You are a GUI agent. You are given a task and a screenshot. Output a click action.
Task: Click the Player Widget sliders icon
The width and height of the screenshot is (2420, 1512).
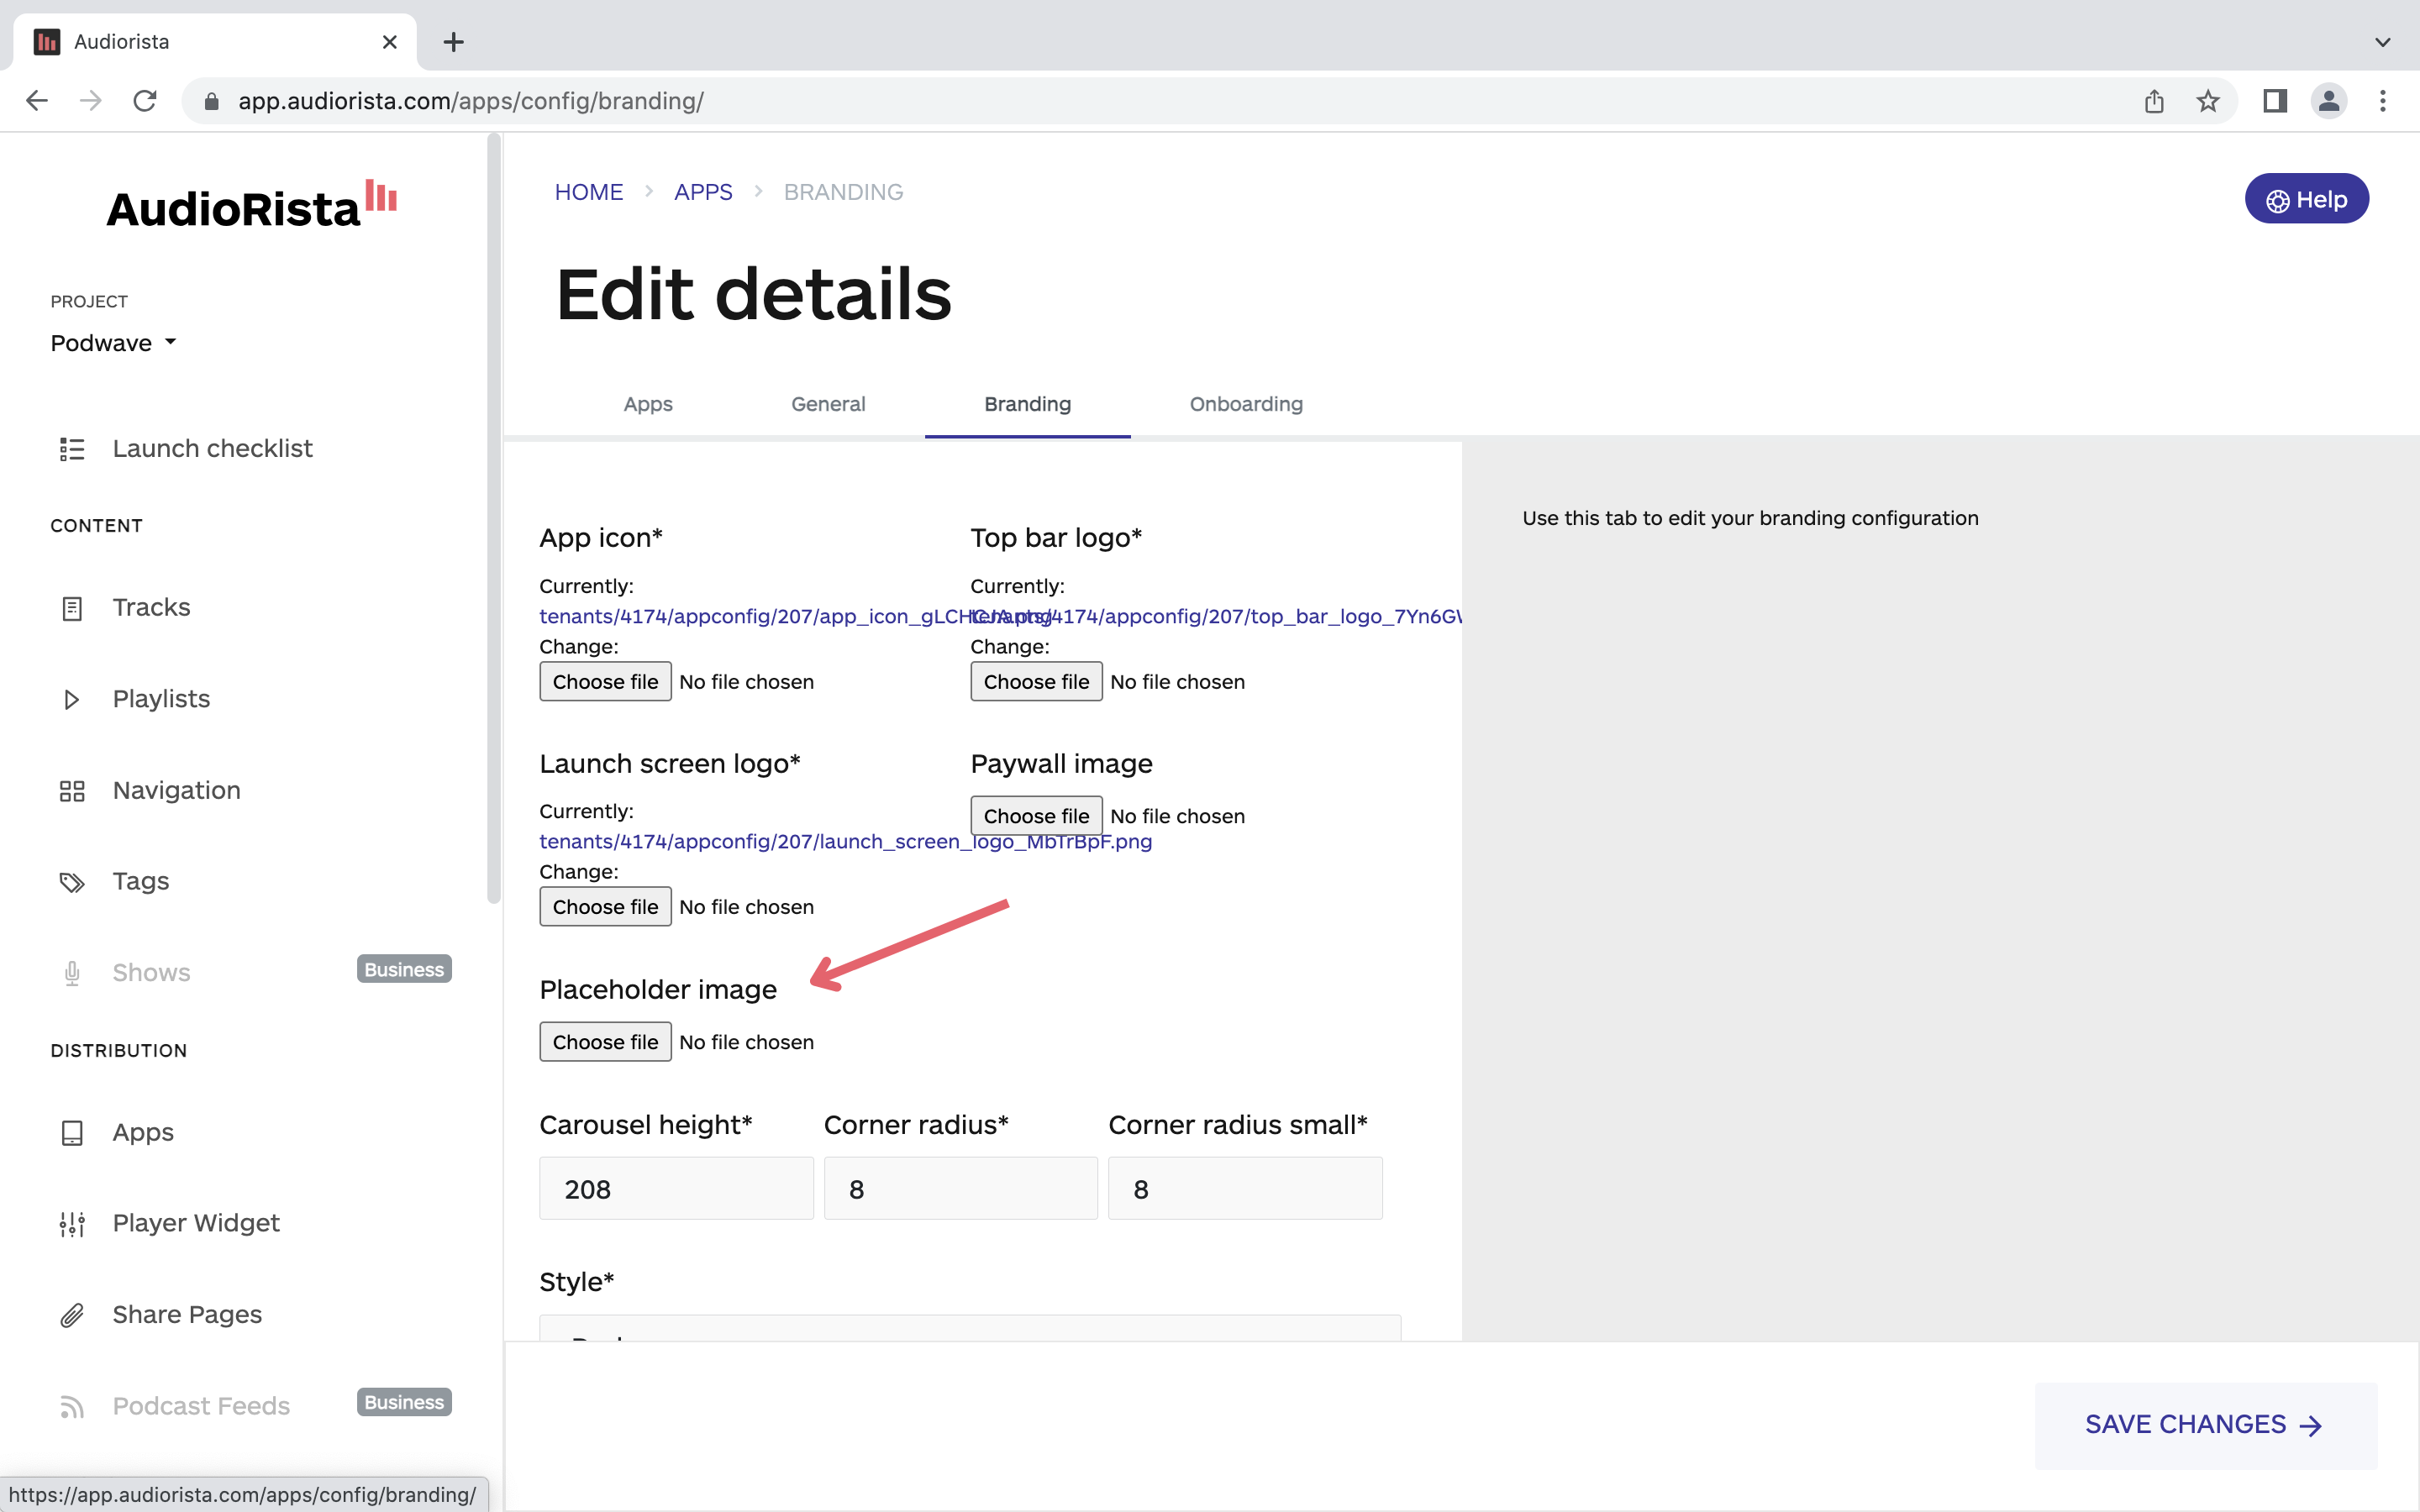72,1224
